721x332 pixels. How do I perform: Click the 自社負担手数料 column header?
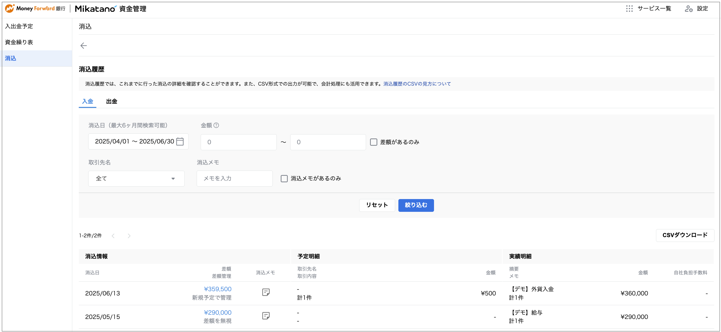[690, 272]
